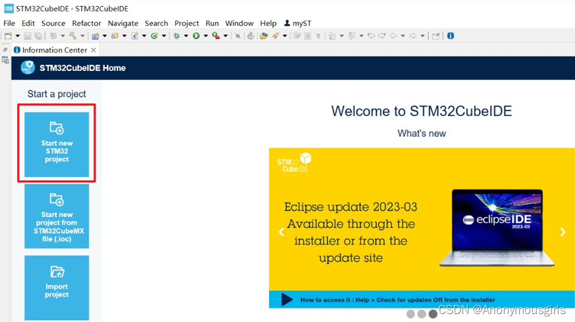The height and width of the screenshot is (322, 575).
Task: Click the Next Annotation icon
Action: 332,36
